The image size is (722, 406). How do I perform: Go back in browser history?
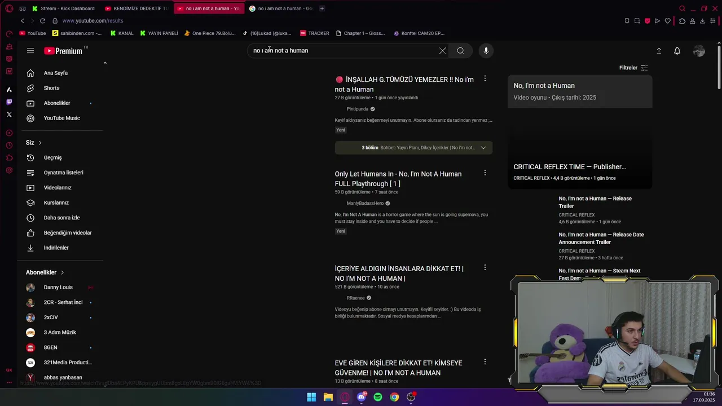[x=23, y=21]
